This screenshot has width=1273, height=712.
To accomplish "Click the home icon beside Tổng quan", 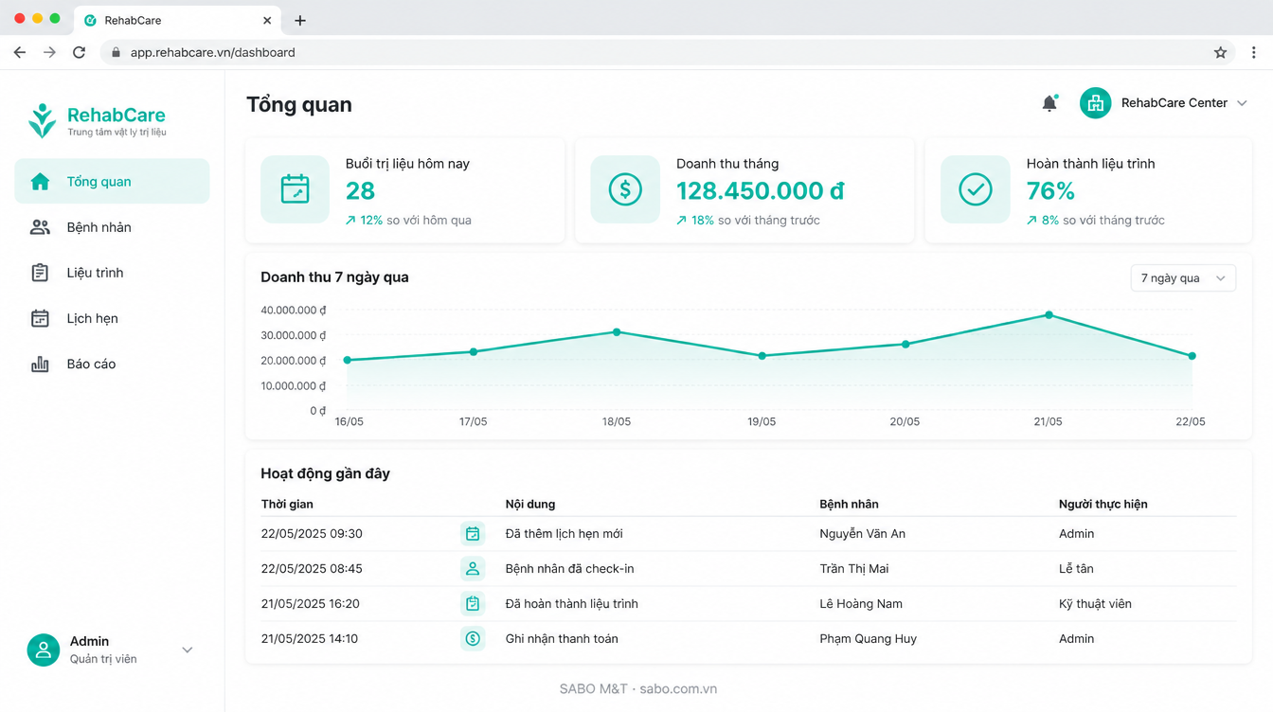I will (40, 182).
